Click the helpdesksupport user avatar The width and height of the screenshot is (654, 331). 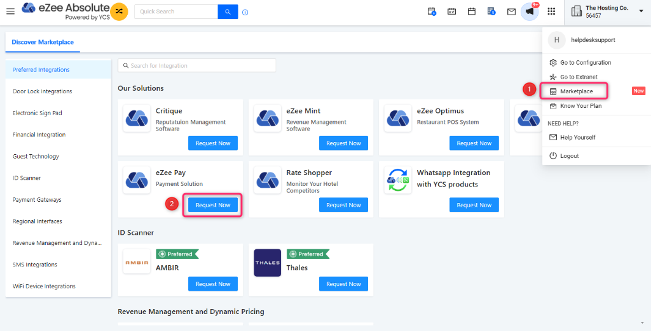(x=556, y=40)
